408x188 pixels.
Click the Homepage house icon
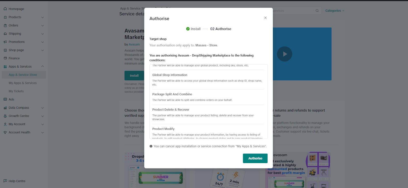click(5, 9)
